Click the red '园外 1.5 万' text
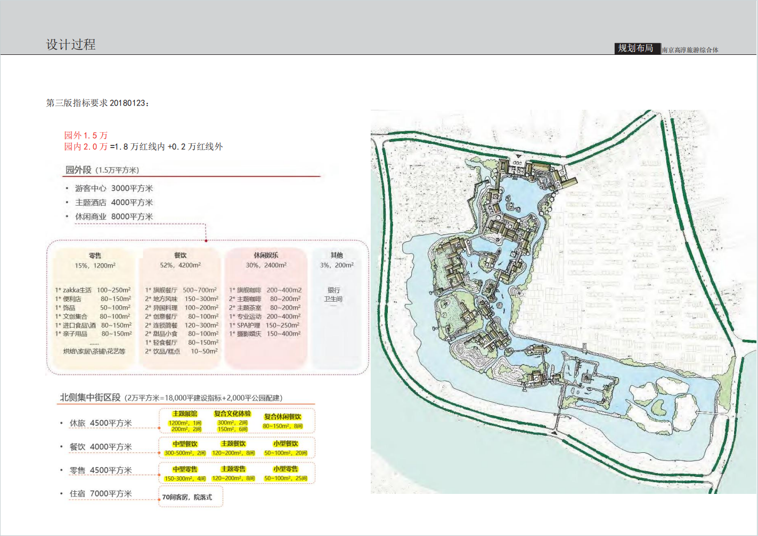This screenshot has height=536, width=758. tap(86, 135)
